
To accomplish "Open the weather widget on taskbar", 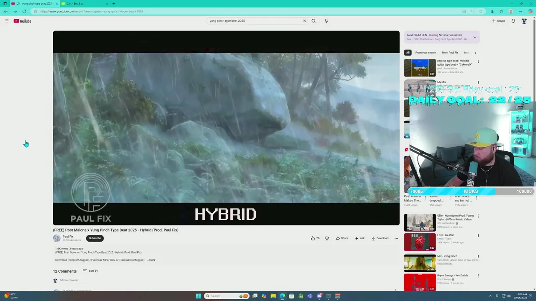I will 11,296.
